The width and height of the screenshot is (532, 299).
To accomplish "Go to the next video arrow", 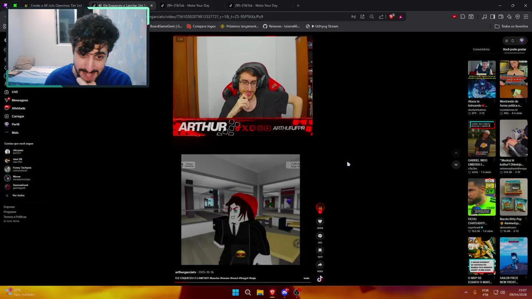I will 456,164.
